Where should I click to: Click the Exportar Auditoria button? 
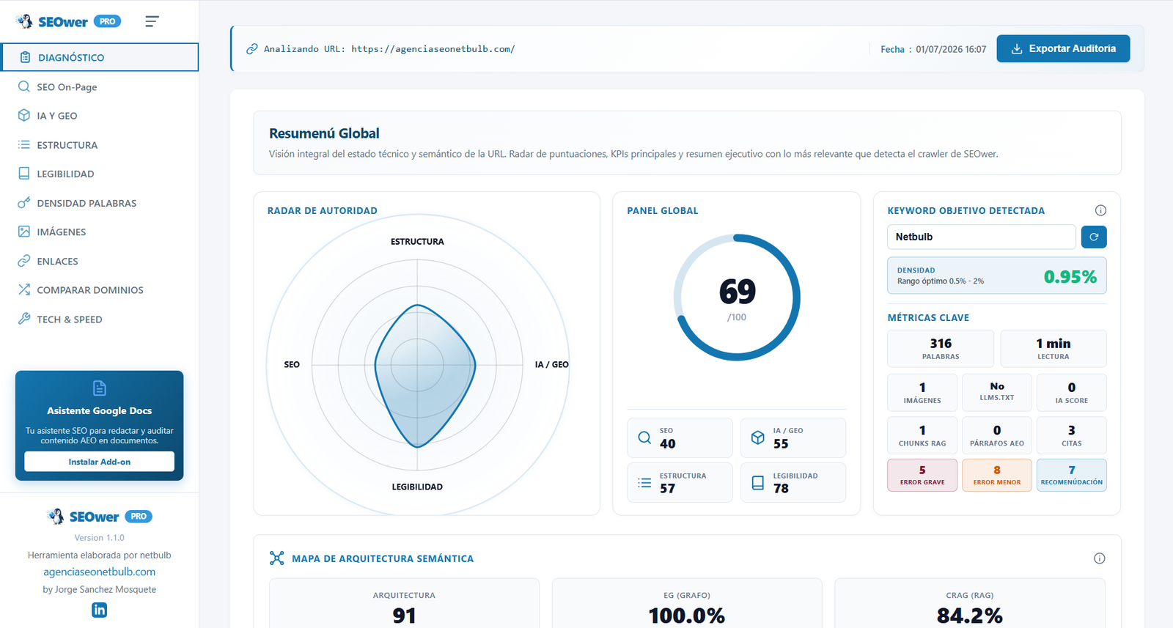pos(1063,48)
